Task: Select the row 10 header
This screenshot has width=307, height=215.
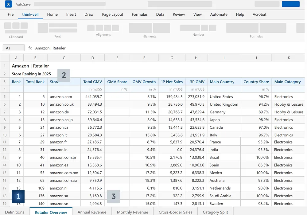Action: pos(5,135)
